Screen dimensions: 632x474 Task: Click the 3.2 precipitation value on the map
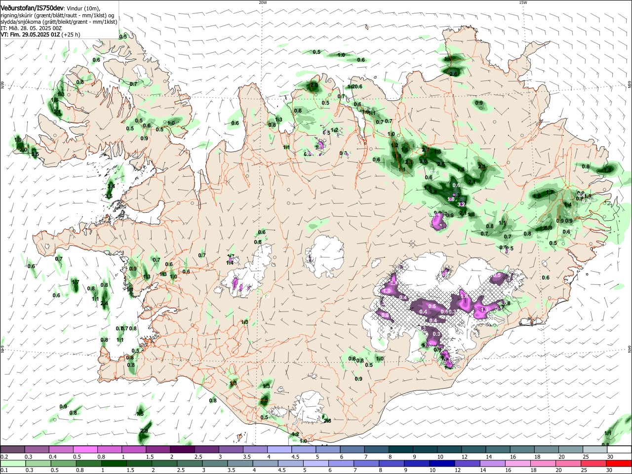click(461, 204)
